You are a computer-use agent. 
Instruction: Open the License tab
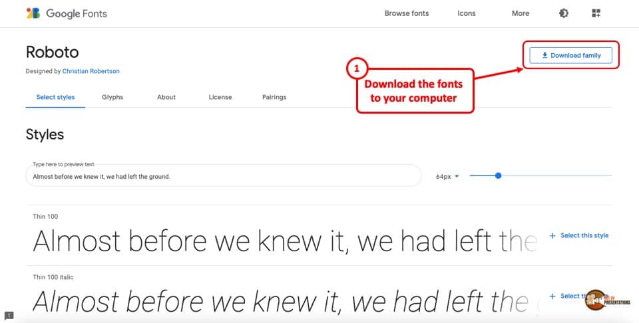[220, 97]
